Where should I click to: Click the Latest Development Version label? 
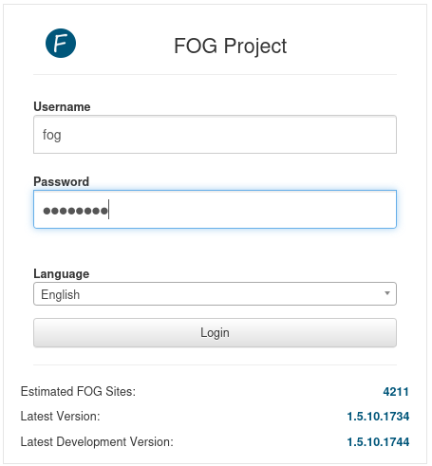click(x=97, y=441)
